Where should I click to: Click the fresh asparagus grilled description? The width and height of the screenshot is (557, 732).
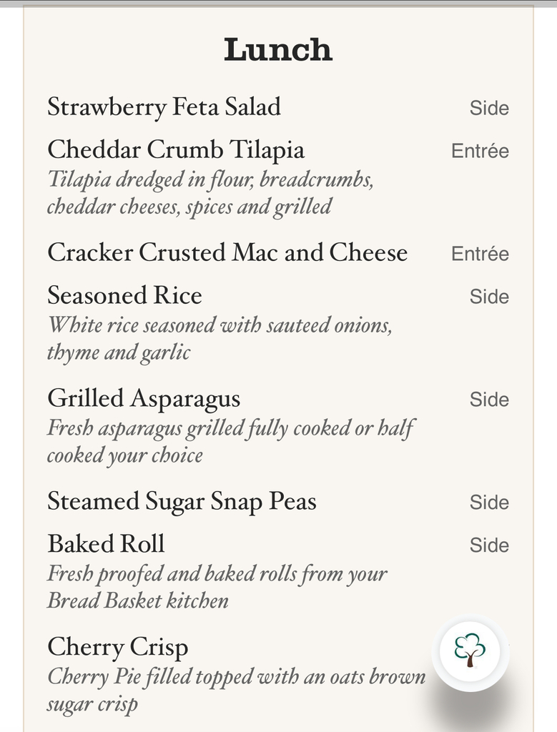click(x=231, y=442)
